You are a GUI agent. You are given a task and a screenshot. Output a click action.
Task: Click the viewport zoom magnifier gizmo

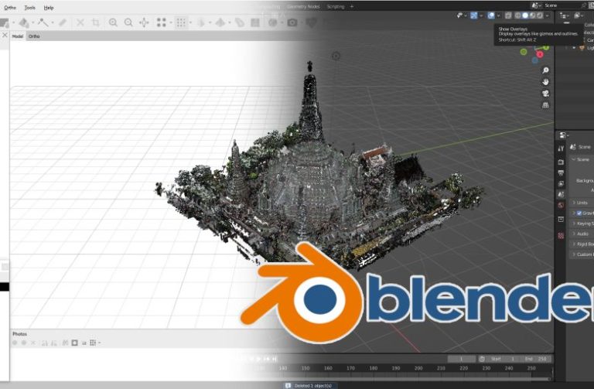tap(545, 70)
